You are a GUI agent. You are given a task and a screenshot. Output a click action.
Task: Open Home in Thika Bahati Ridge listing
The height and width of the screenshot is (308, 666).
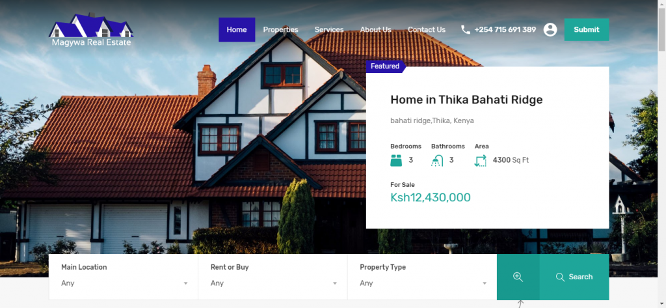466,100
